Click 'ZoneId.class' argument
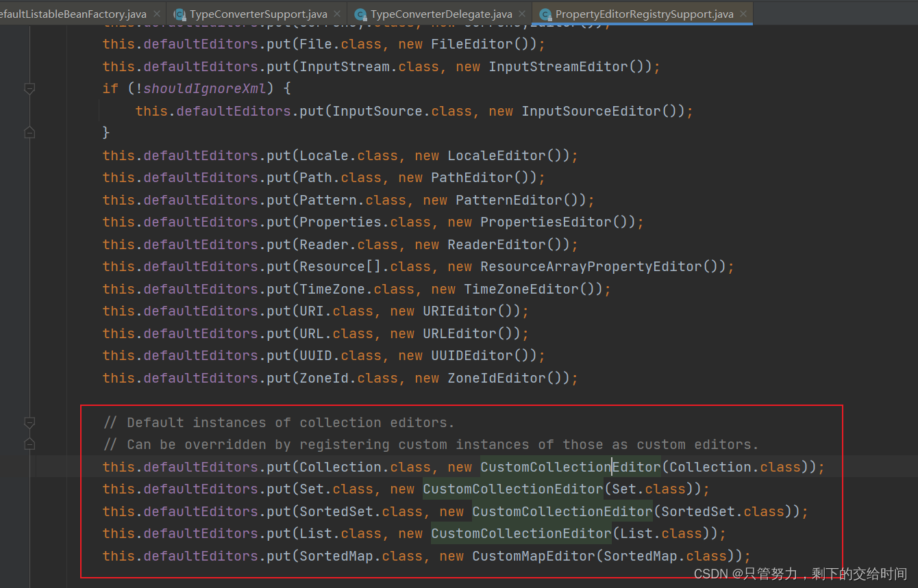 (x=349, y=378)
